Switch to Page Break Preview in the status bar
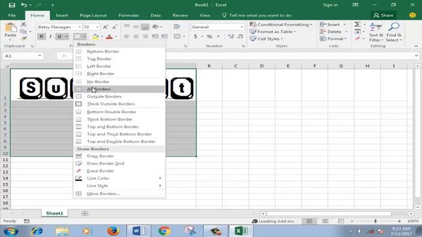 point(340,221)
